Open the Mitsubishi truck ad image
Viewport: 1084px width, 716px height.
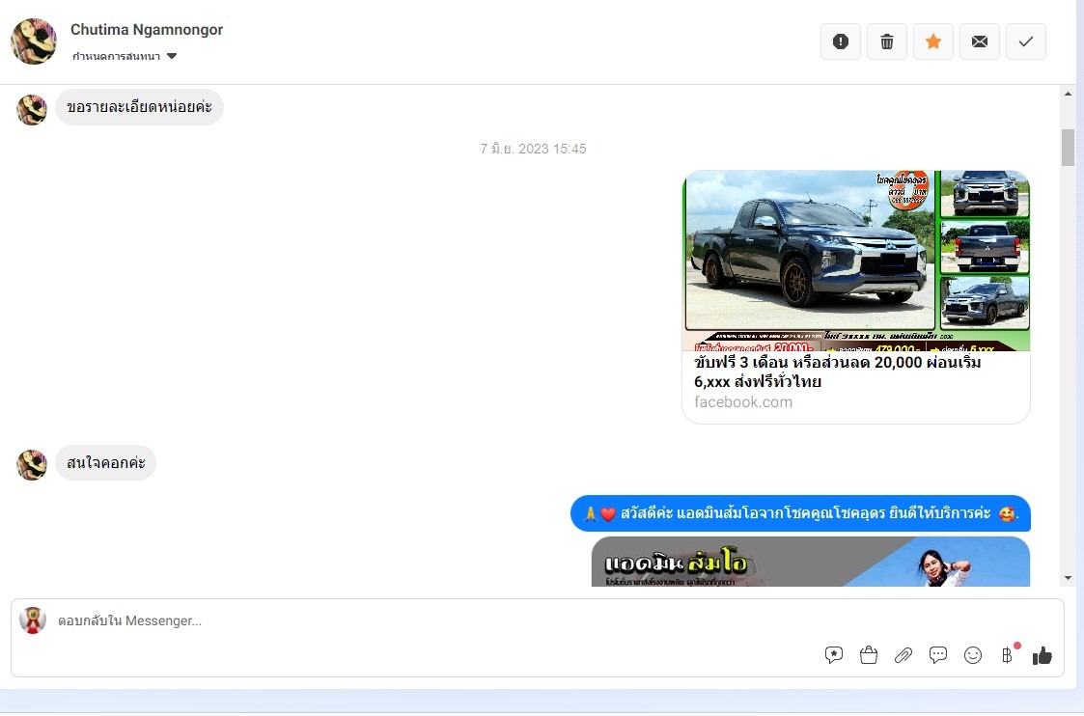856,261
